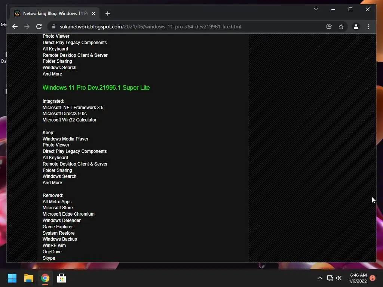Bookmark this page with star
This screenshot has height=287, width=383.
341,27
